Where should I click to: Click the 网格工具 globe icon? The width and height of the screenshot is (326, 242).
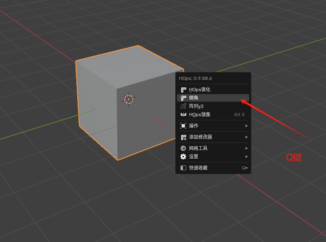183,148
